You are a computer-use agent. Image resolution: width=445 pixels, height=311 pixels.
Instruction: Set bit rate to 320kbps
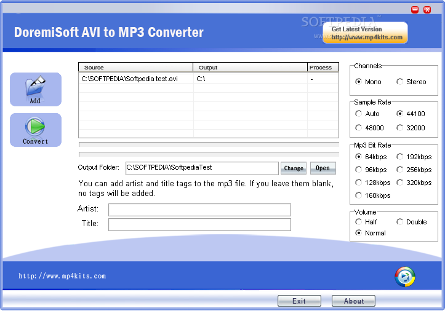[x=414, y=183]
